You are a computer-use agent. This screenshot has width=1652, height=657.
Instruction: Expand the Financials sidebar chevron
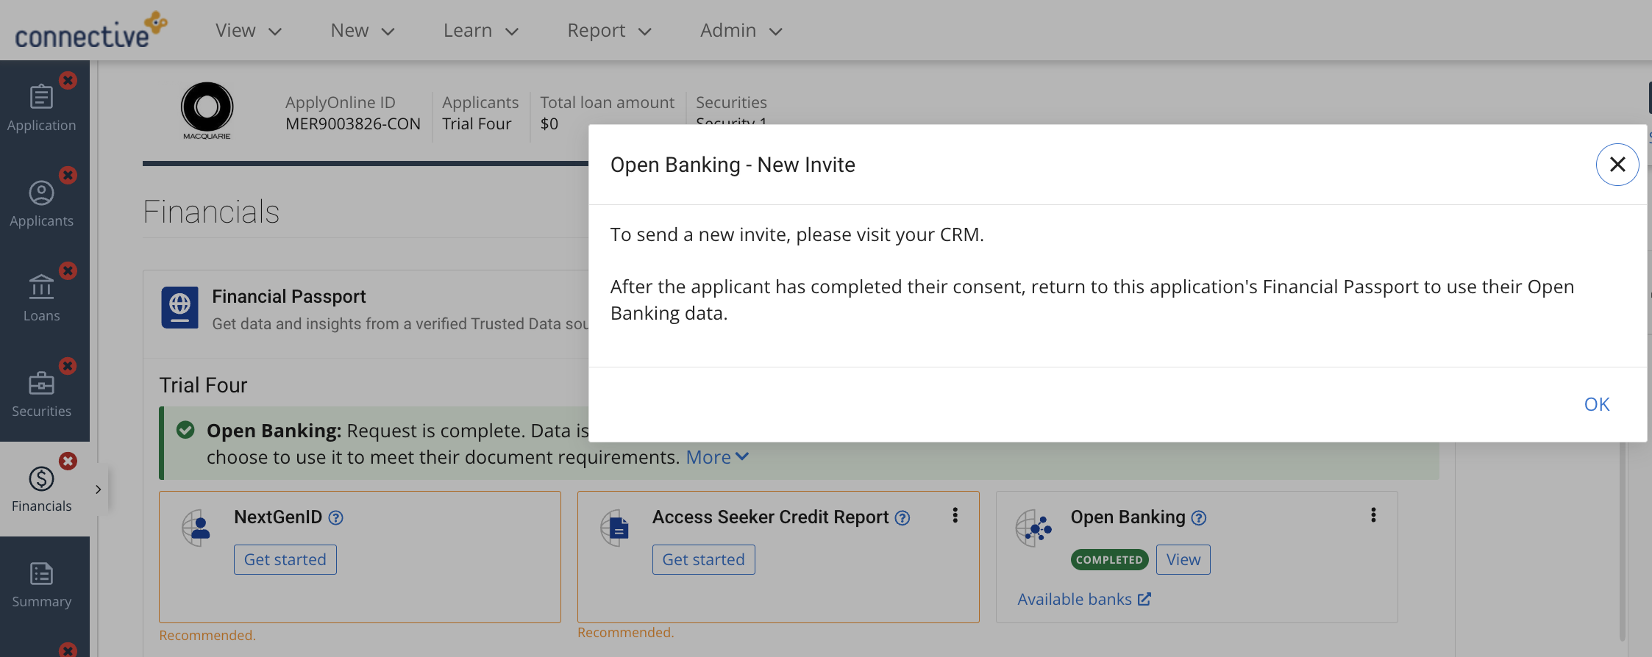click(x=99, y=488)
